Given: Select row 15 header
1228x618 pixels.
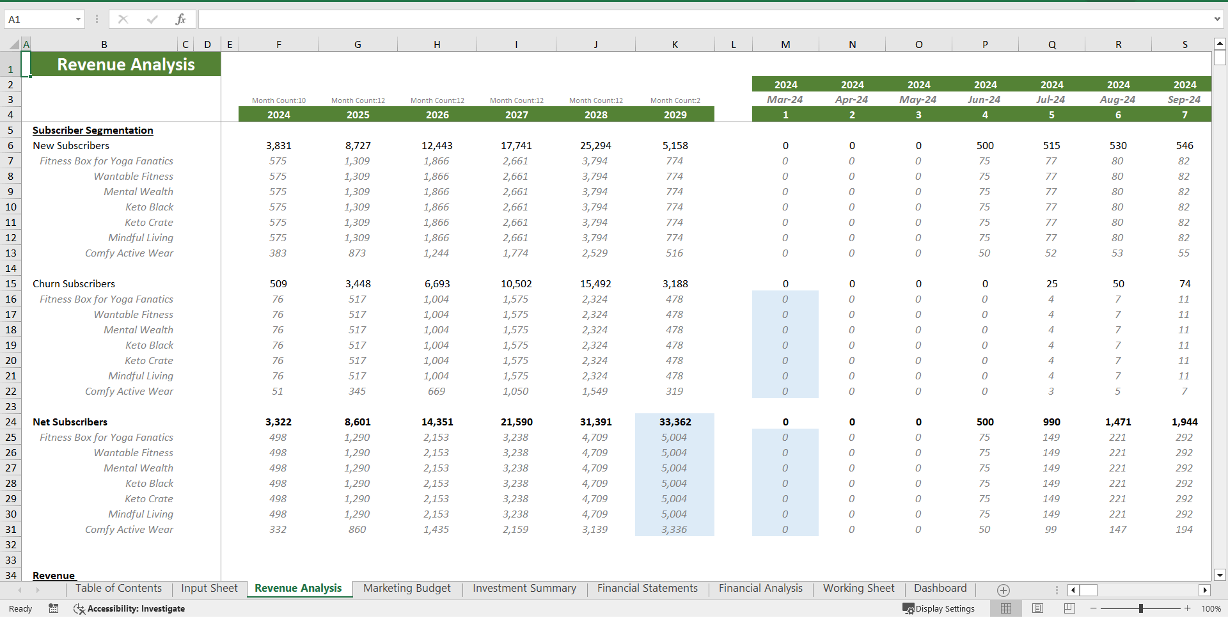Looking at the screenshot, I should pyautogui.click(x=11, y=283).
